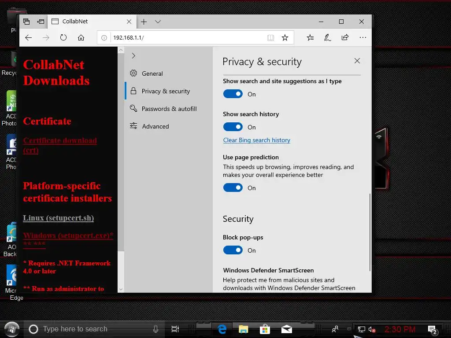Click page scrollbar up arrow
Screen dimensions: 451x338
point(121,50)
